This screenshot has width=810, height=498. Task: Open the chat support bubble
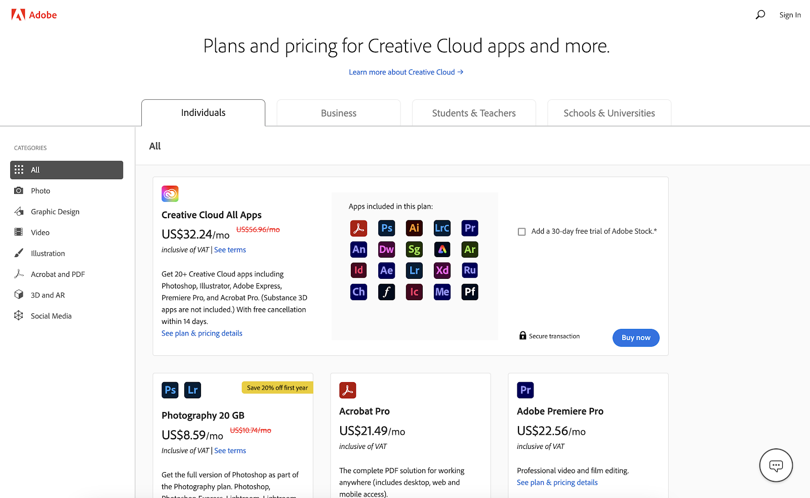[x=776, y=465]
